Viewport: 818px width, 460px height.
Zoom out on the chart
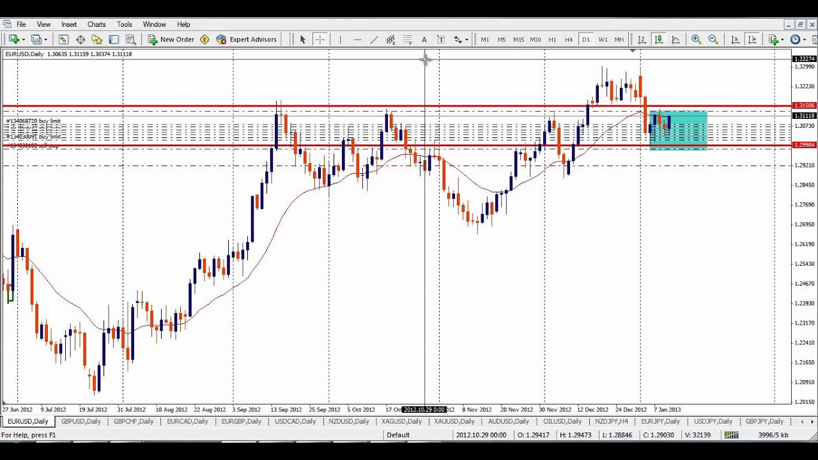tap(713, 40)
